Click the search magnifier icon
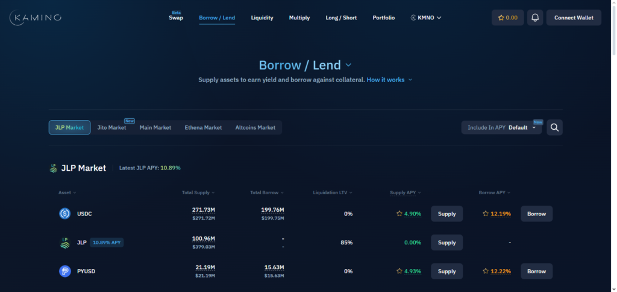Image resolution: width=617 pixels, height=292 pixels. pos(554,128)
